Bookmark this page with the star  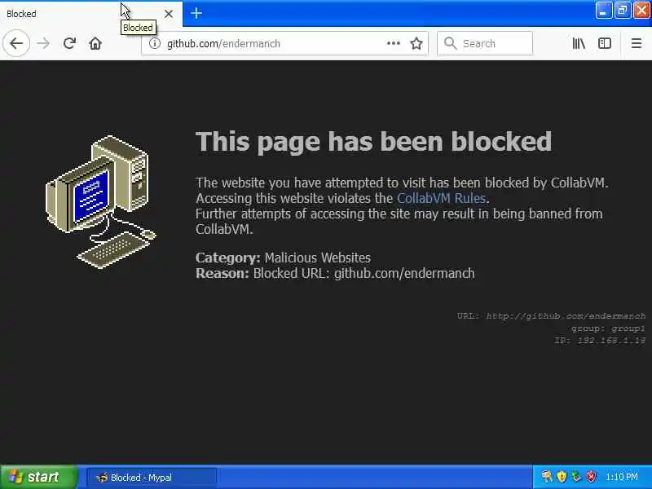coord(416,43)
